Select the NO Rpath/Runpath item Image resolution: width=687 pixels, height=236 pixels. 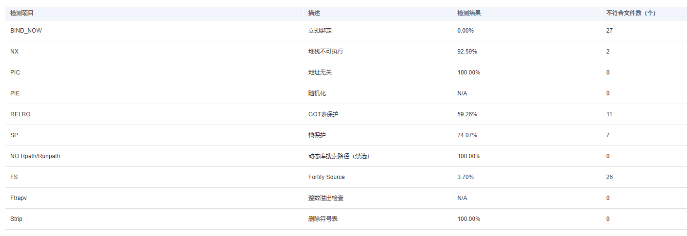tap(35, 156)
